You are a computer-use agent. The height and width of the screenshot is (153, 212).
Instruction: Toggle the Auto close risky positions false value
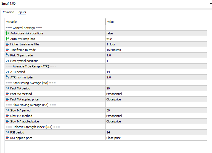110,33
